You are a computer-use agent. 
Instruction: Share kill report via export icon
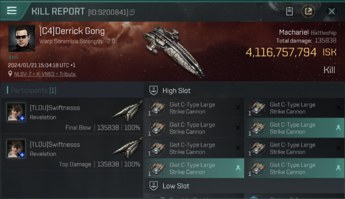click(x=308, y=11)
